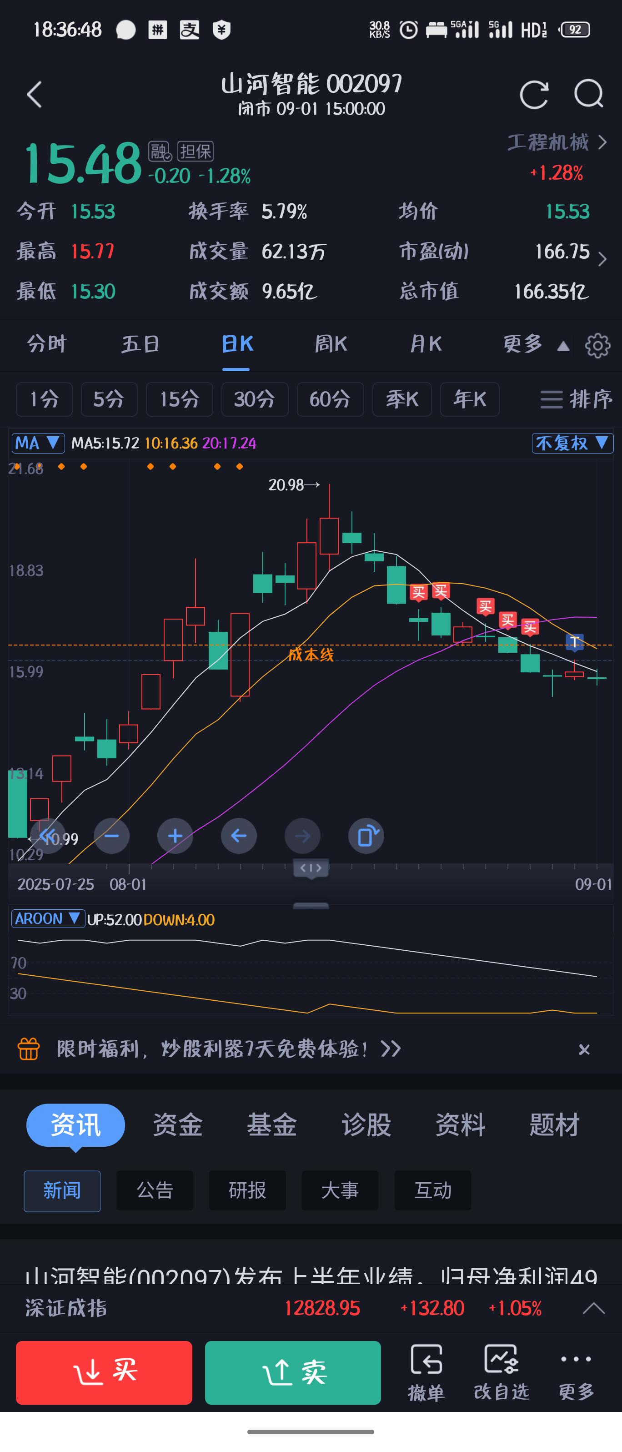This screenshot has width=622, height=1452.
Task: Tap the sub-chart resize handle bar
Action: tap(311, 906)
